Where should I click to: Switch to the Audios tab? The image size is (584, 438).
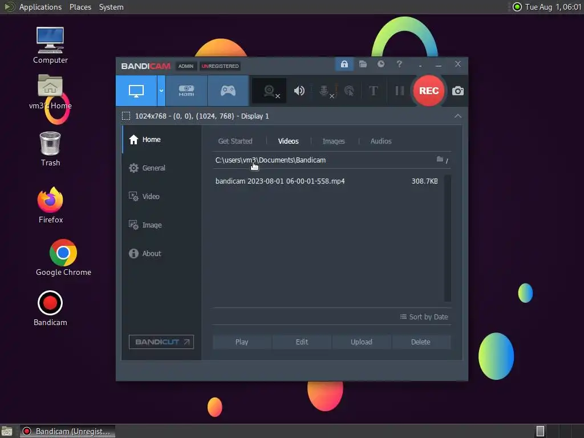(380, 141)
